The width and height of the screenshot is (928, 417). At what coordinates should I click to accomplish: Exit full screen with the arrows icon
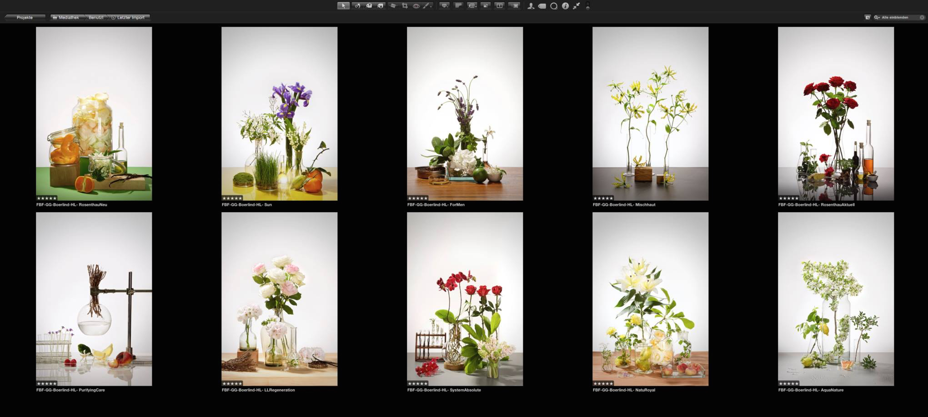coord(577,6)
